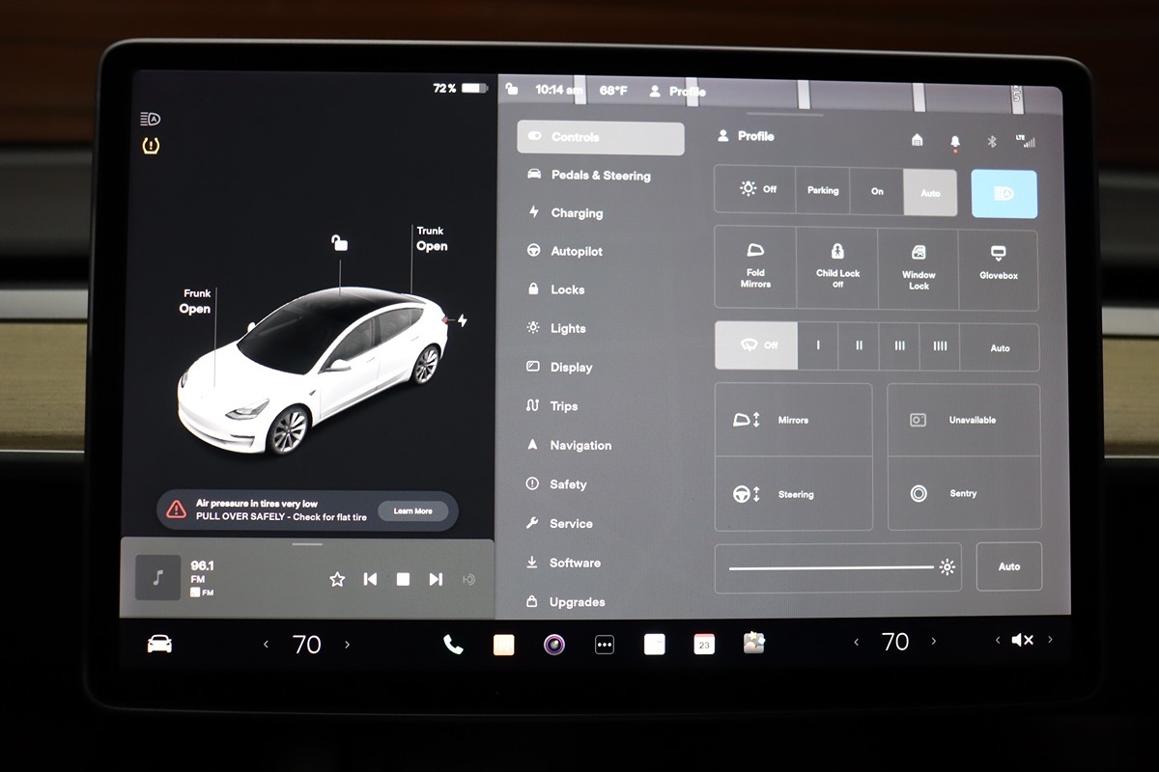Increase driver temperature with right chevron
Screen dimensions: 1159x772
coord(348,644)
